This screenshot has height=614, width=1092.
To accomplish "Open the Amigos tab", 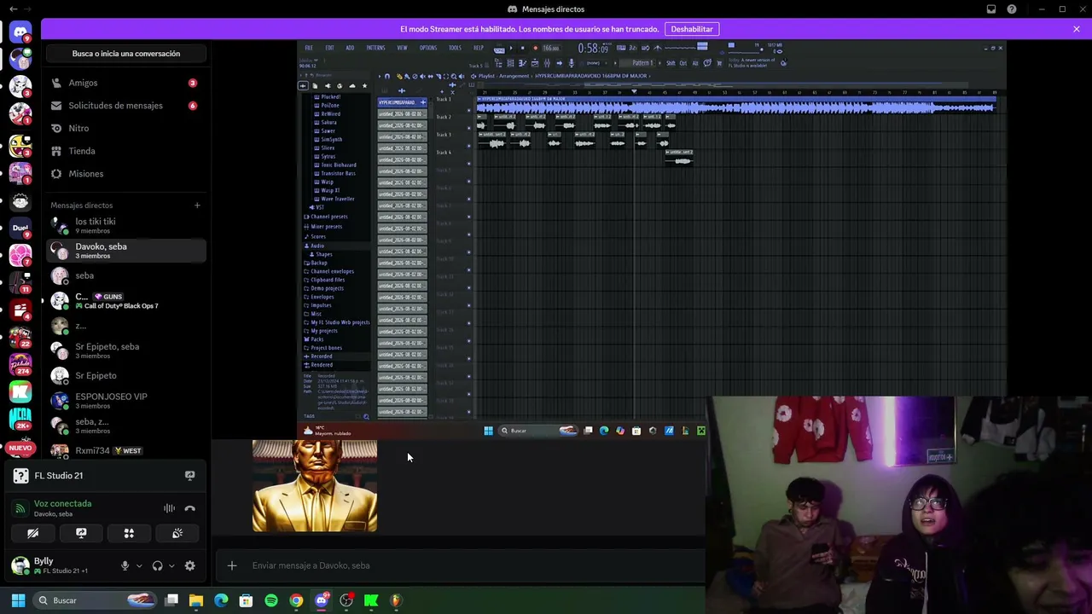I will [125, 83].
